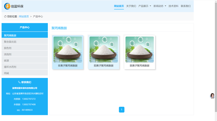
Task: Click the 聚丙烯酰胺 section heading
Action: (59, 28)
